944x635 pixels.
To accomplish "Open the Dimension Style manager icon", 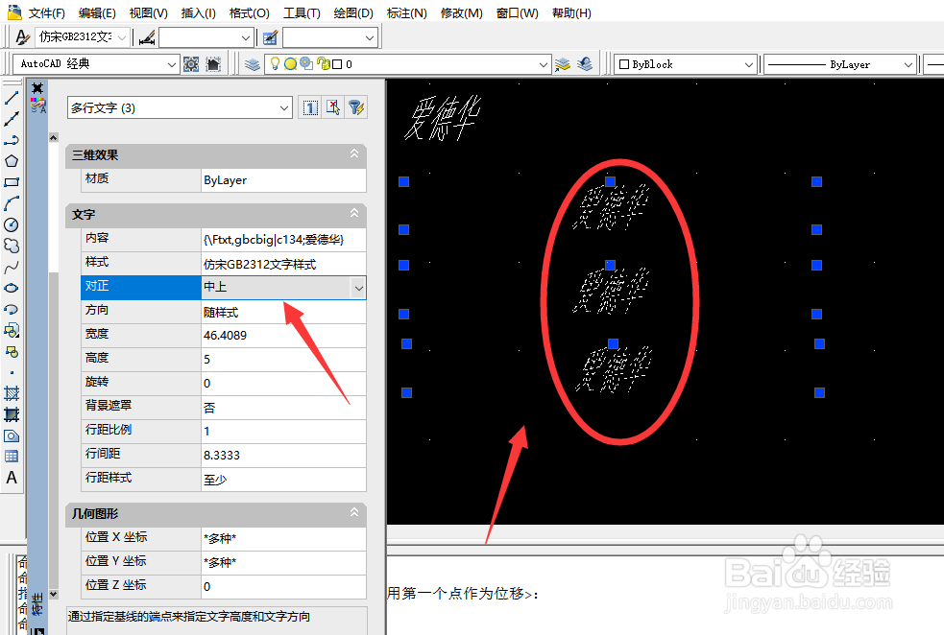I will click(147, 37).
